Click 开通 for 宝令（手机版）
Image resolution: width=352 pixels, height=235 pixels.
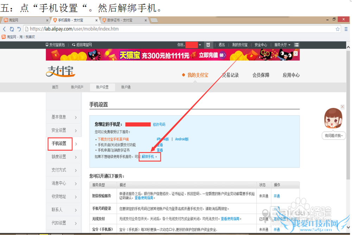(x=277, y=230)
